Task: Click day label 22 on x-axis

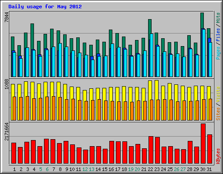Action: pyautogui.click(x=150, y=169)
